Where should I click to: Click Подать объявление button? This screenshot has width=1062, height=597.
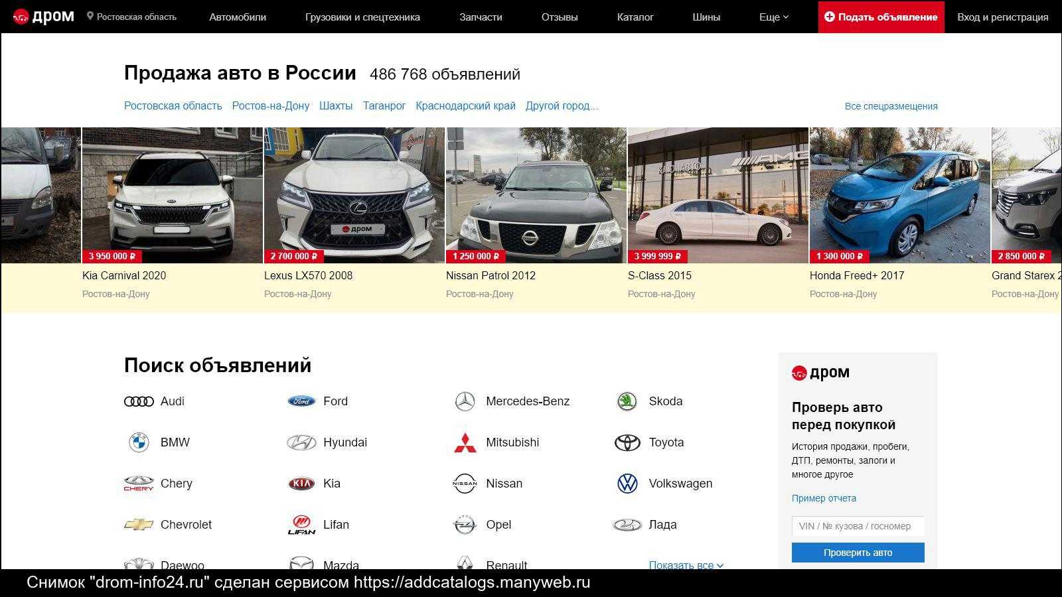(x=881, y=17)
